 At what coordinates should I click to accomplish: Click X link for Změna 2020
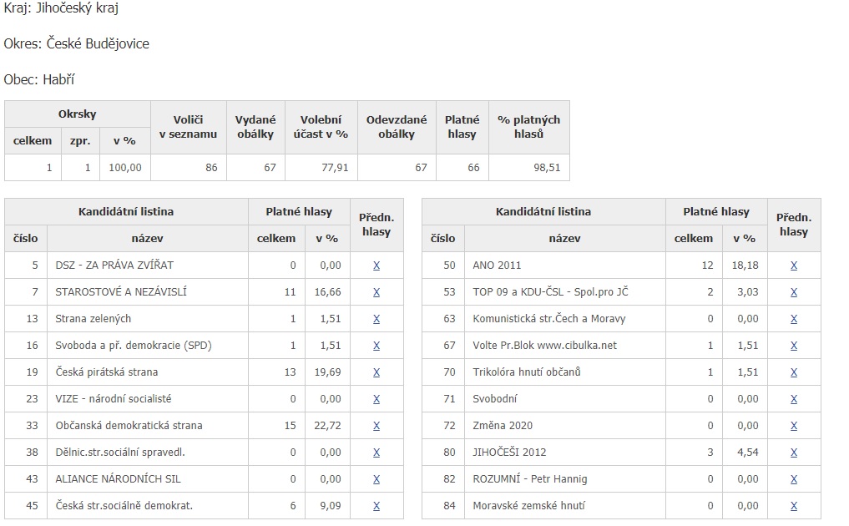pyautogui.click(x=794, y=426)
